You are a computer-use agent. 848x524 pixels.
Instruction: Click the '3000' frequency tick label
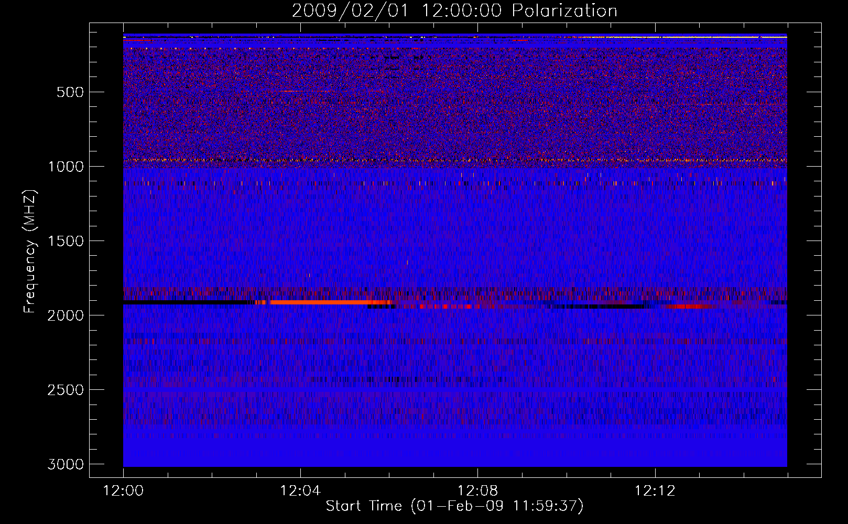pyautogui.click(x=66, y=464)
